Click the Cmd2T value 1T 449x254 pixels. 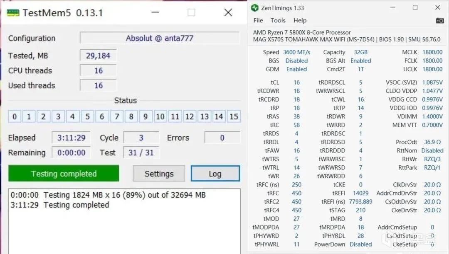[x=360, y=69]
